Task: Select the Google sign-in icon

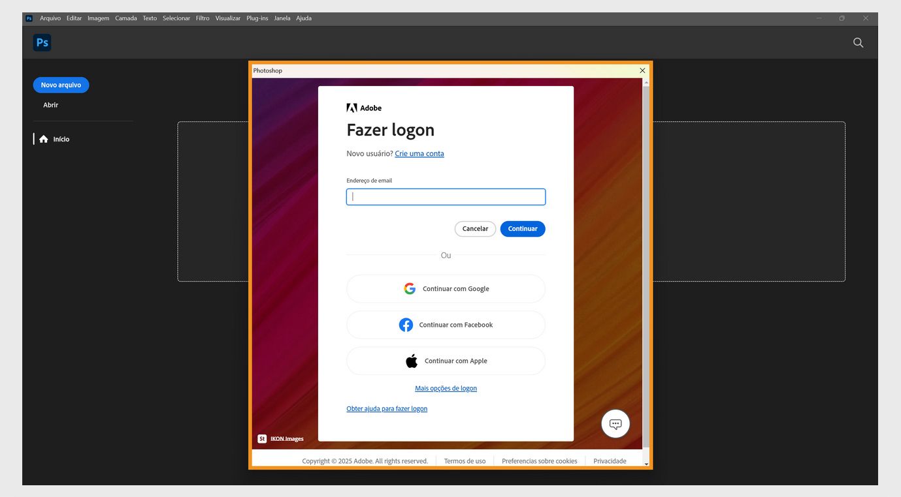Action: 410,288
